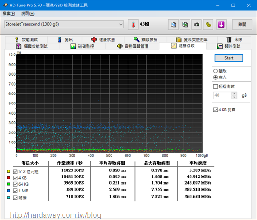
Task: Uncheck the 512 位元組 transfer size checkbox
Action: click(15, 171)
